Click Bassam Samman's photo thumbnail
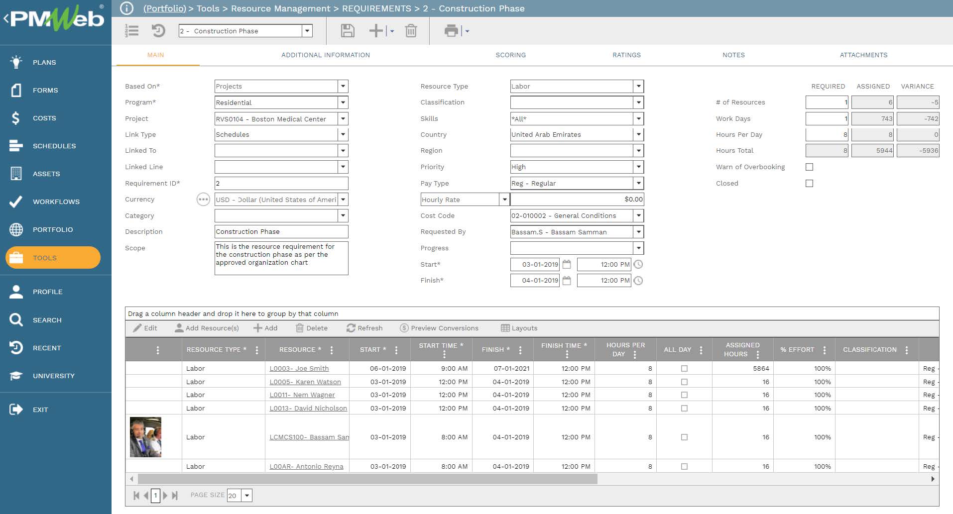Image resolution: width=953 pixels, height=514 pixels. click(145, 437)
